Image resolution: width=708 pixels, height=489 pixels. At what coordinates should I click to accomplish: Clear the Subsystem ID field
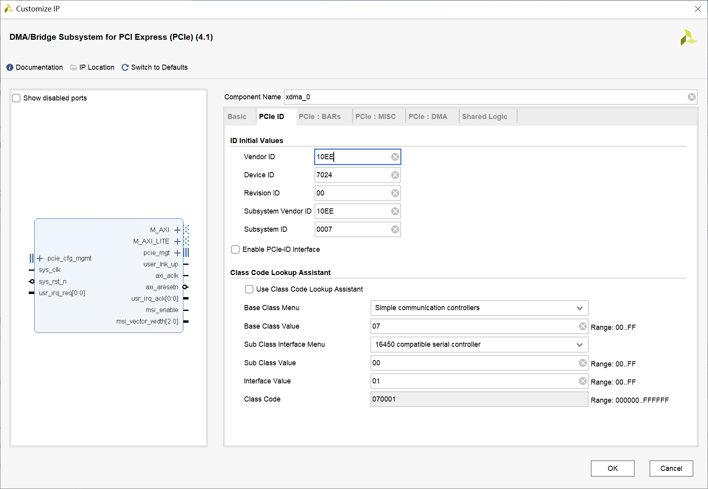coord(395,229)
